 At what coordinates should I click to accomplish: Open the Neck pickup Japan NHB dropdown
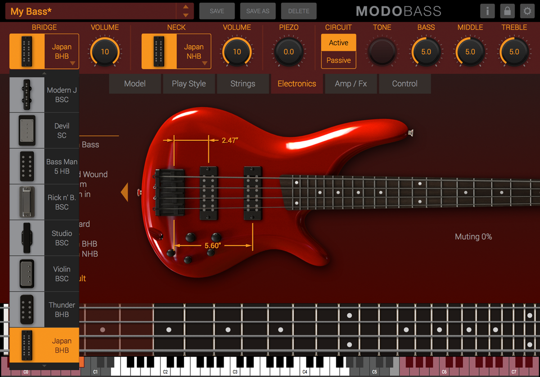176,51
